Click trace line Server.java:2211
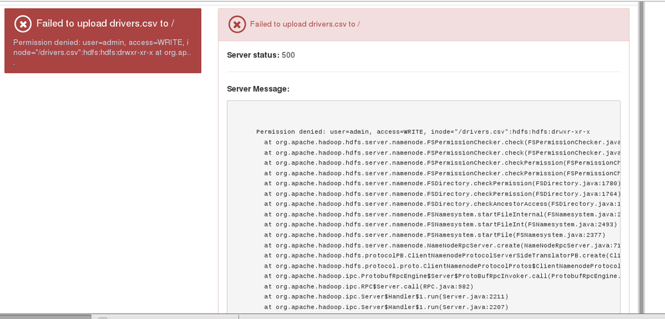The image size is (665, 319). [x=386, y=296]
